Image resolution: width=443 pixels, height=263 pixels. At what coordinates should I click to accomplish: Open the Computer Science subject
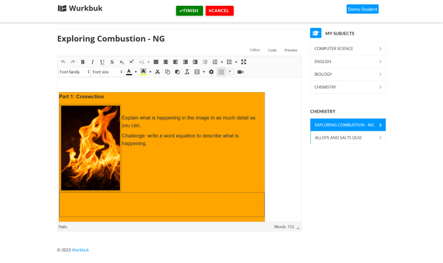coord(348,48)
